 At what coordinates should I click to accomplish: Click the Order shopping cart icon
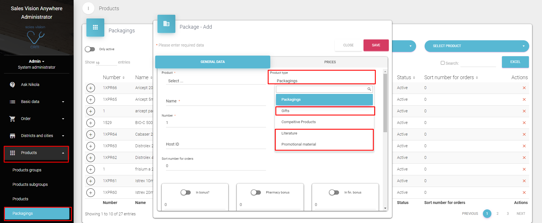coord(13,119)
